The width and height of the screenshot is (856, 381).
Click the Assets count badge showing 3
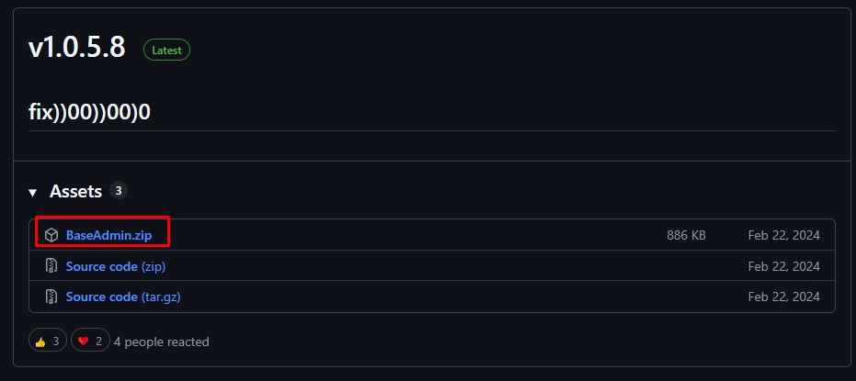pyautogui.click(x=118, y=191)
